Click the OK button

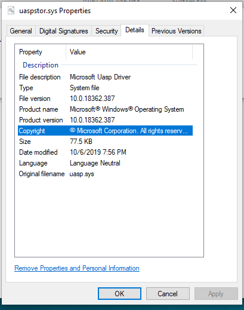click(119, 293)
